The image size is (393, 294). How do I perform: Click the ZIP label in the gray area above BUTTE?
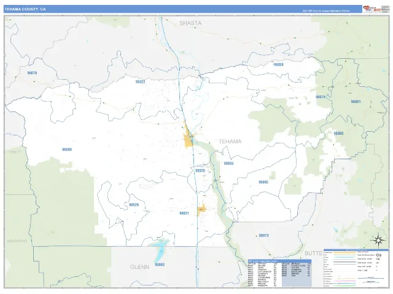pos(263,235)
